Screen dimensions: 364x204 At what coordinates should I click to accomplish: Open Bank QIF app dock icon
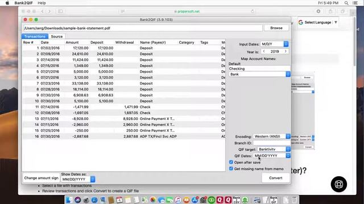[274, 199]
